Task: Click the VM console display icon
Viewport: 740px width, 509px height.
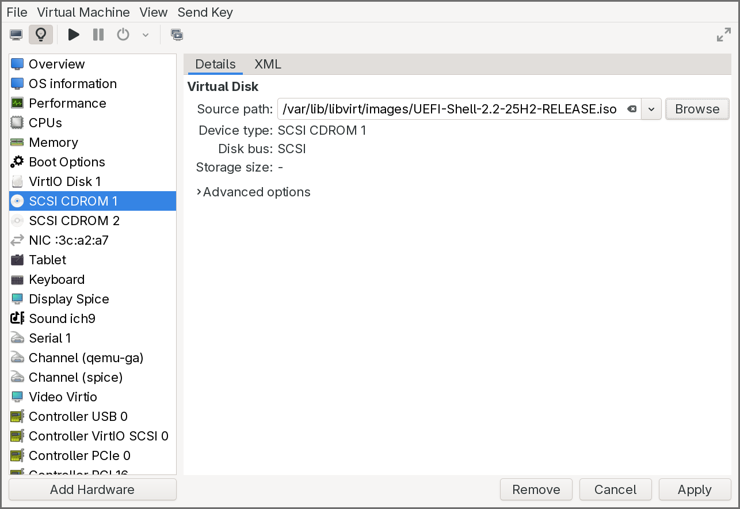Action: (x=16, y=34)
